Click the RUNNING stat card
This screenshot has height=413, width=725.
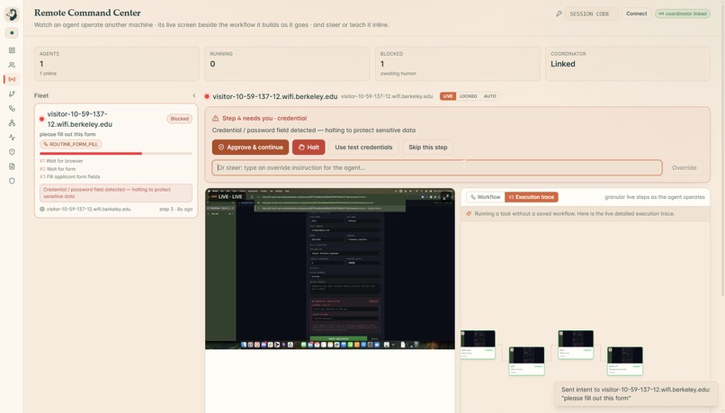click(287, 63)
